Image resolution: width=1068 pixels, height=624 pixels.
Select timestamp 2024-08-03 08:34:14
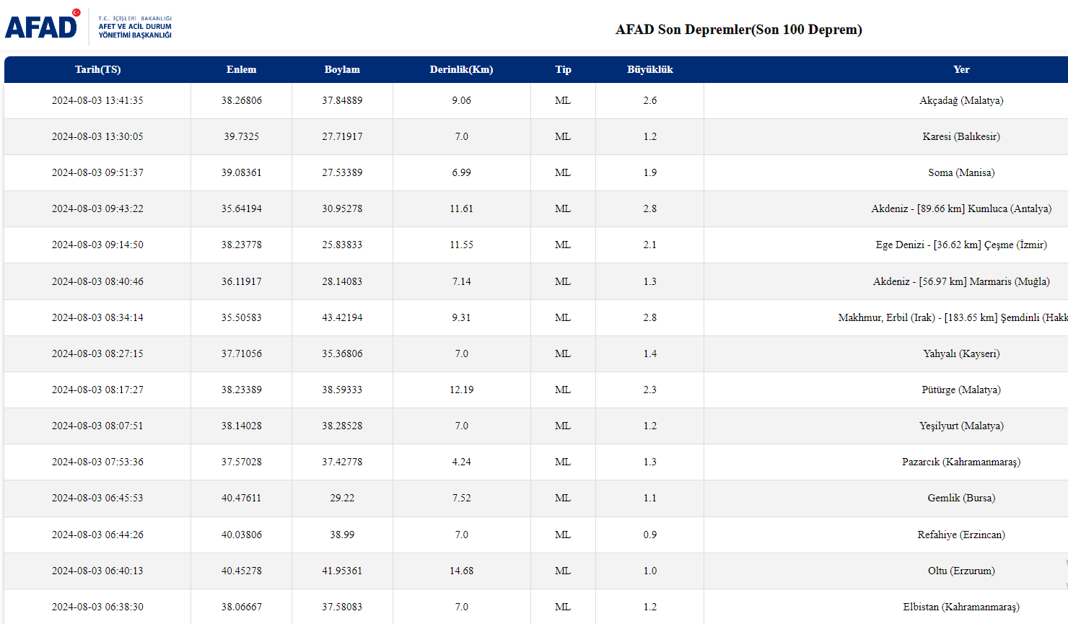[x=97, y=317]
